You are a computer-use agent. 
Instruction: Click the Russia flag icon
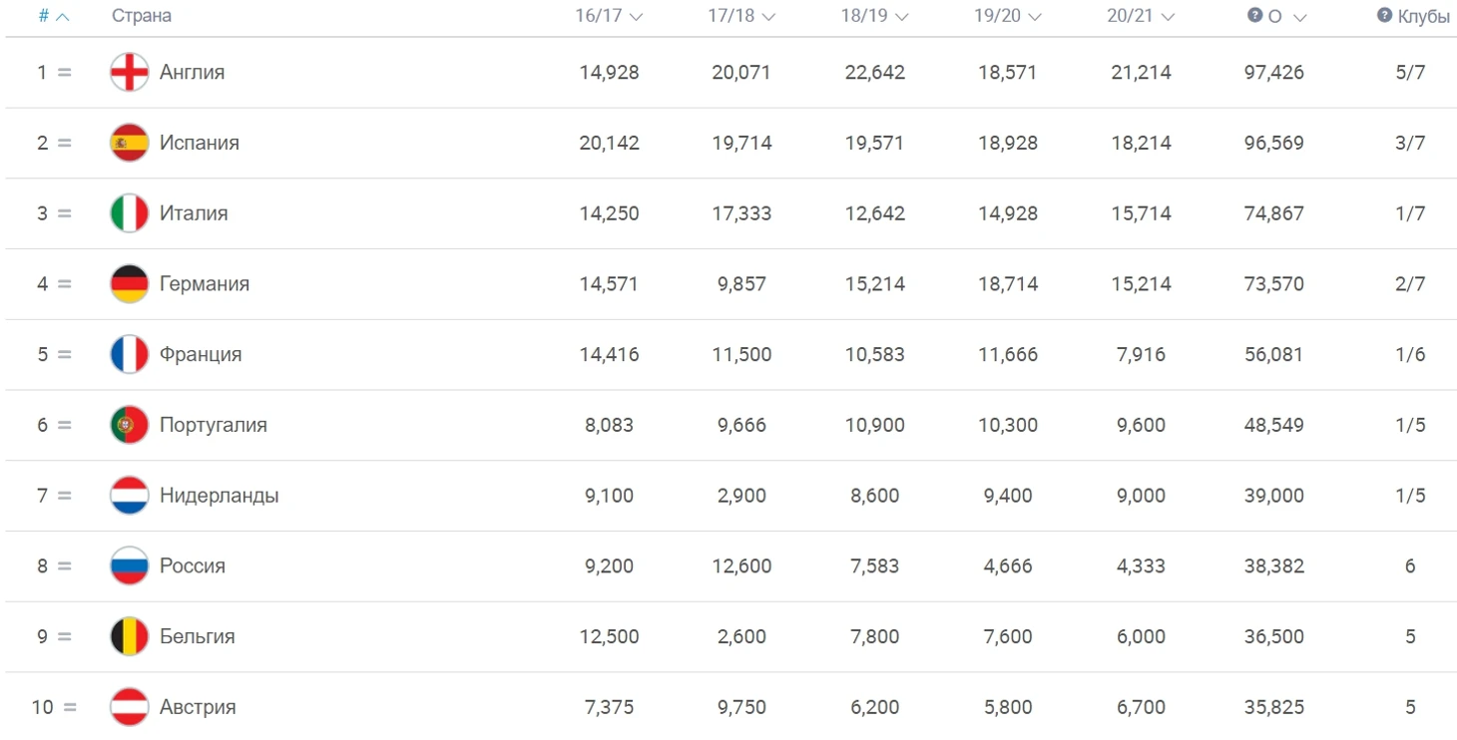click(x=130, y=566)
